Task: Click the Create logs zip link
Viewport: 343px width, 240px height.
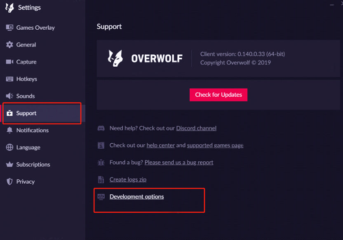Action: click(x=128, y=179)
